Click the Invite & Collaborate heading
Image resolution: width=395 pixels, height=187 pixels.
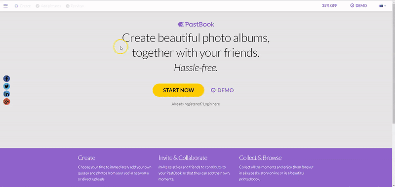183,158
